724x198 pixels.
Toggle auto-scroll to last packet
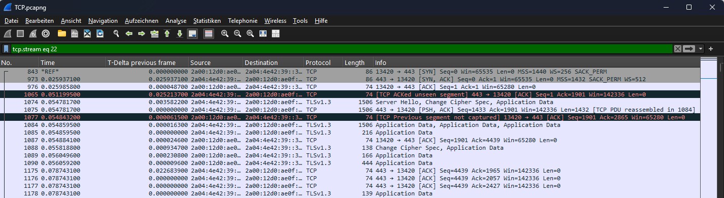pos(192,34)
